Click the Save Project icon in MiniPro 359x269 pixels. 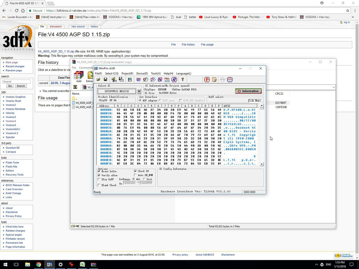click(121, 79)
